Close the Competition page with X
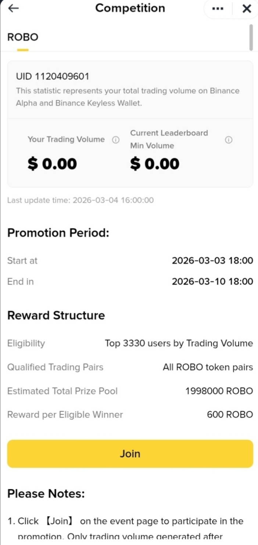Viewport: 258px width, 545px height. (x=247, y=9)
